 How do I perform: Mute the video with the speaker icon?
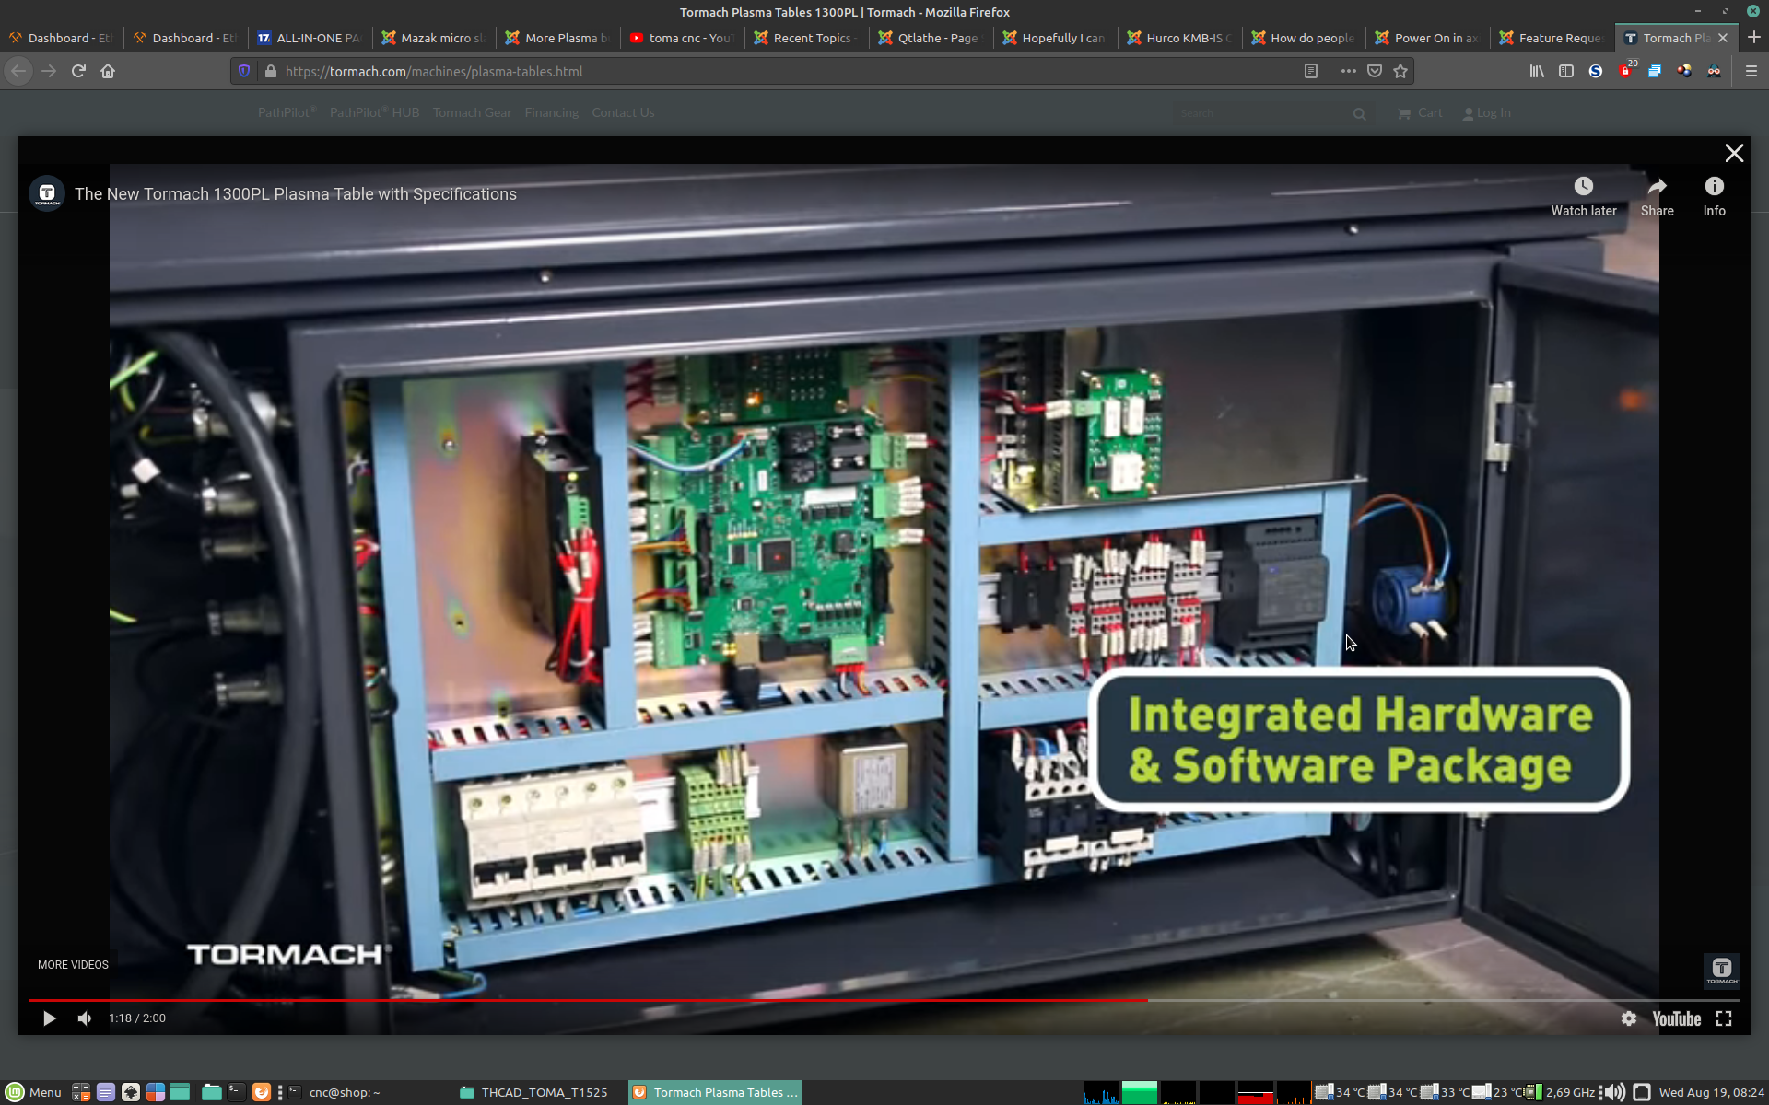[85, 1018]
